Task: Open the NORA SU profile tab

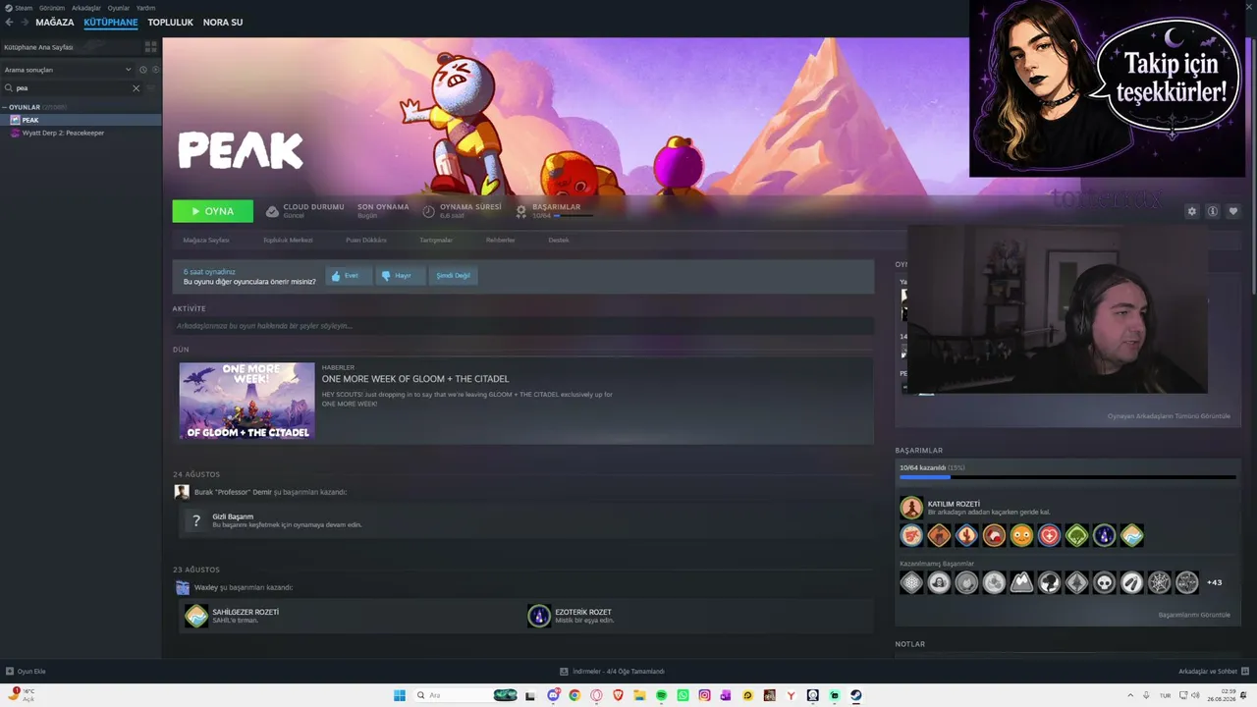Action: (x=223, y=22)
